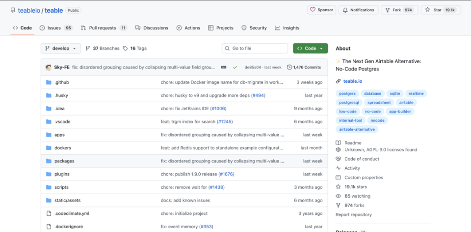The height and width of the screenshot is (232, 471).
Task: Open pull request link #1676
Action: click(x=227, y=174)
